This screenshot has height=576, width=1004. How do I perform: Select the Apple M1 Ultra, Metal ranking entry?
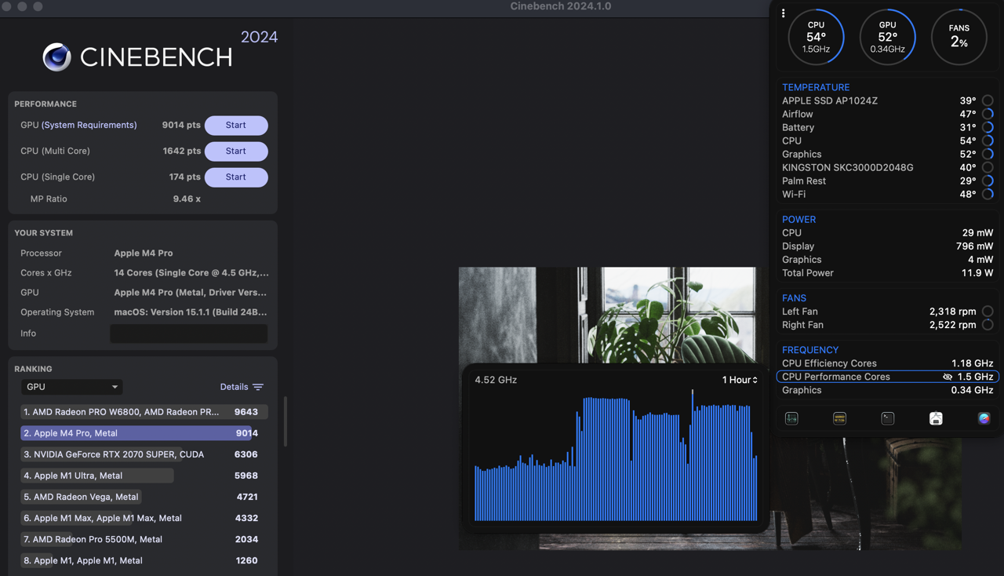tap(144, 476)
